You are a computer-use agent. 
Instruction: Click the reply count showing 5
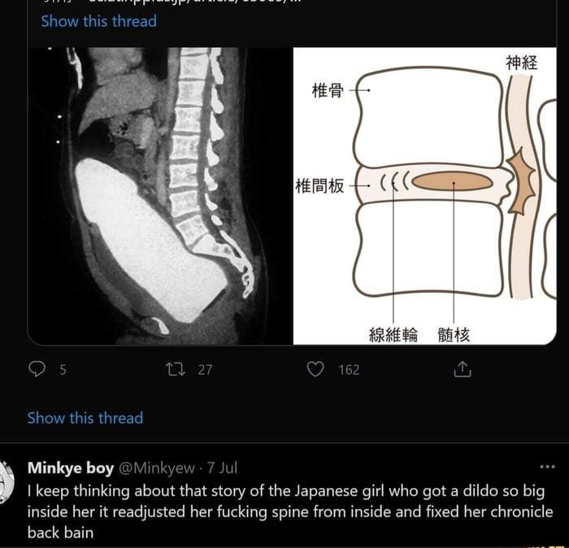tap(63, 370)
